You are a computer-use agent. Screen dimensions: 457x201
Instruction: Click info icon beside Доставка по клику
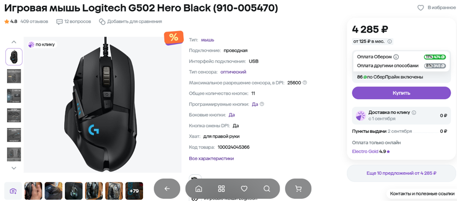[x=414, y=113]
